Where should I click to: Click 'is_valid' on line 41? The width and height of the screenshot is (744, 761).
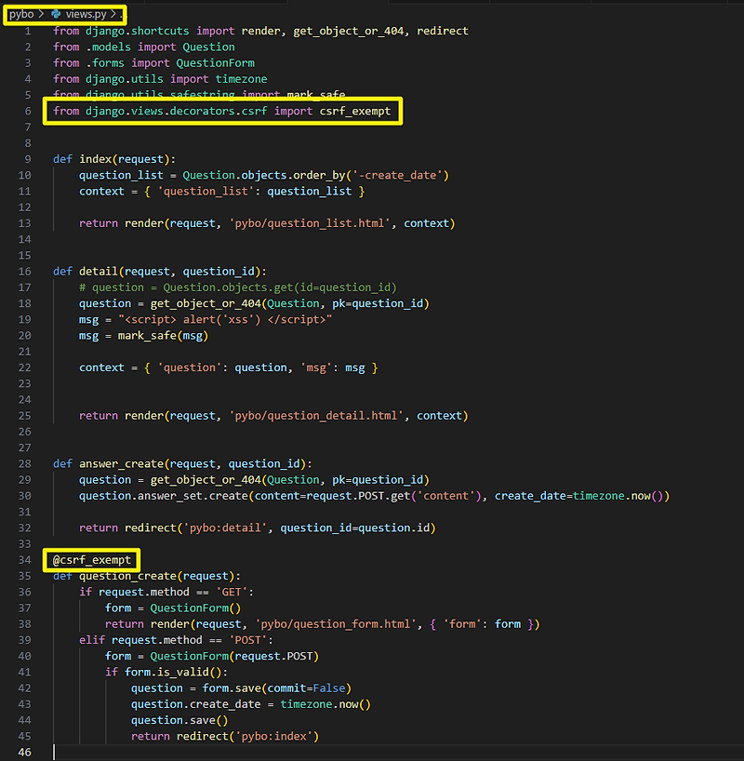(x=183, y=672)
